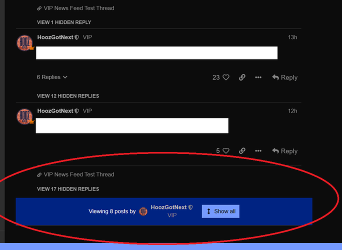This screenshot has height=250, width=342.
Task: Expand the 6 Replies dropdown
Action: click(x=52, y=77)
